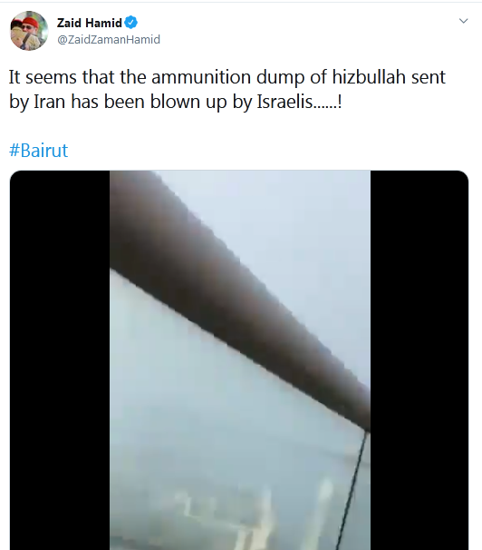Viewport: 482px width, 550px height.
Task: Click the word "Iran" in the tweet
Action: tap(49, 102)
